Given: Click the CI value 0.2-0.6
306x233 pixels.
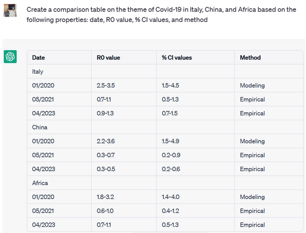Looking at the screenshot, I should [170, 169].
